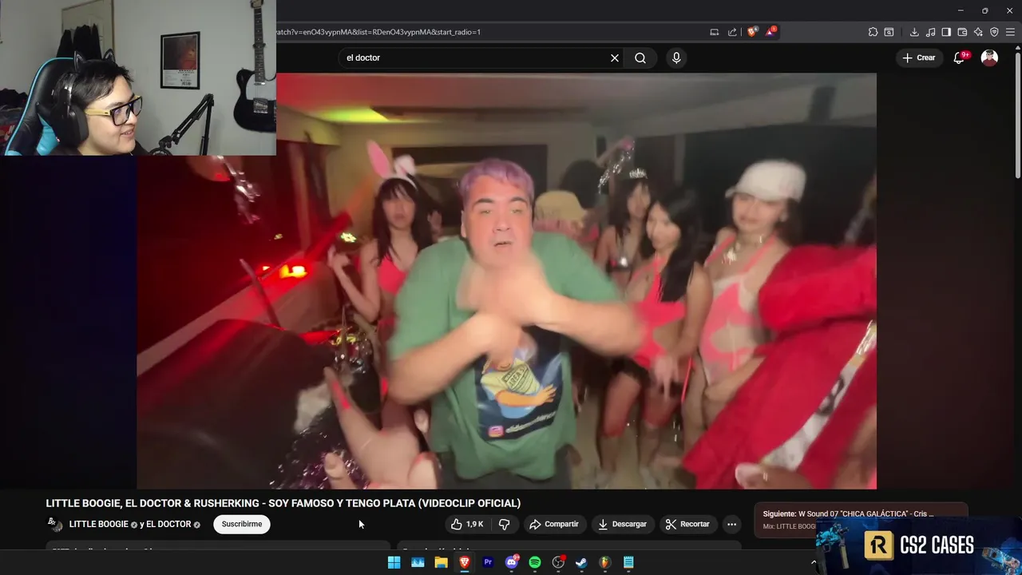1022x575 pixels.
Task: Open FL Studio from the taskbar
Action: pos(605,562)
